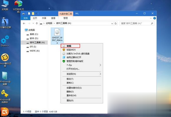Click the 光盘映像工具 contextual tab

(x=66, y=14)
